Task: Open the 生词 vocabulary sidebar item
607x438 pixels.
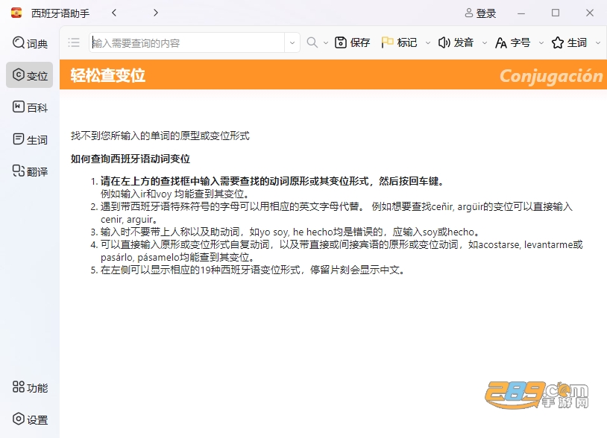Action: (x=30, y=139)
